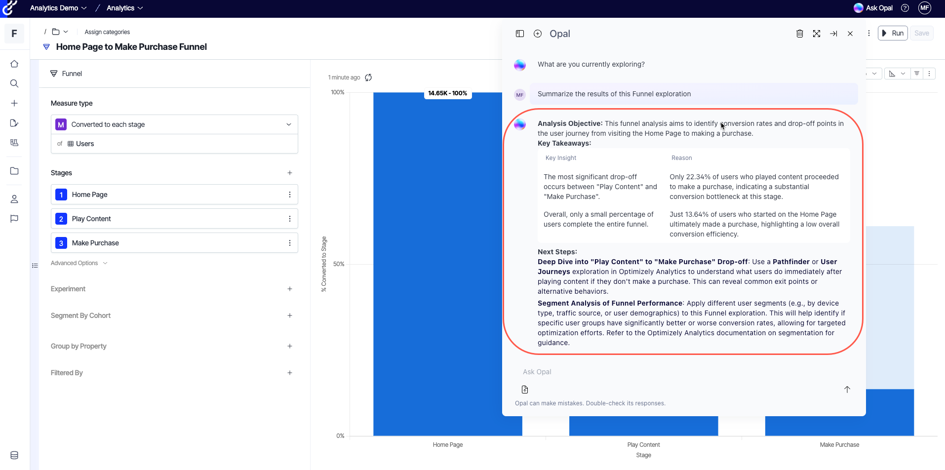
Task: Open options menu for Play Content stage
Action: [290, 219]
